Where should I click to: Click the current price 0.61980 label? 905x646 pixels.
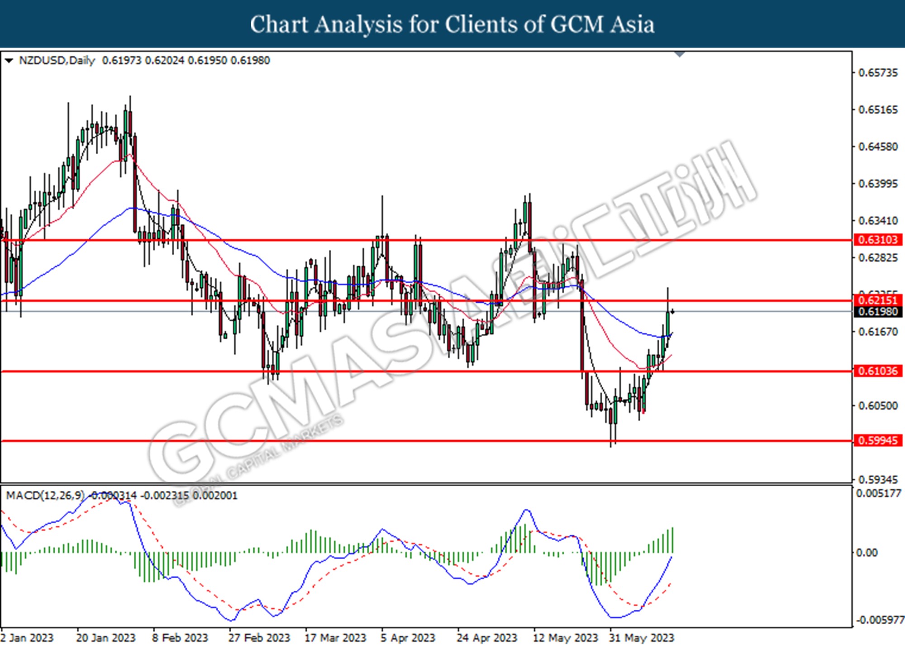(878, 312)
